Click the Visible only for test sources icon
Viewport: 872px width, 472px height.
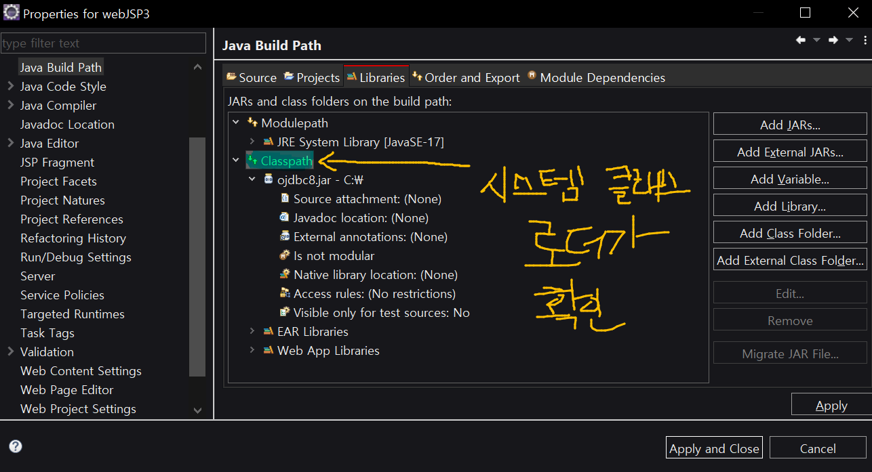tap(285, 312)
